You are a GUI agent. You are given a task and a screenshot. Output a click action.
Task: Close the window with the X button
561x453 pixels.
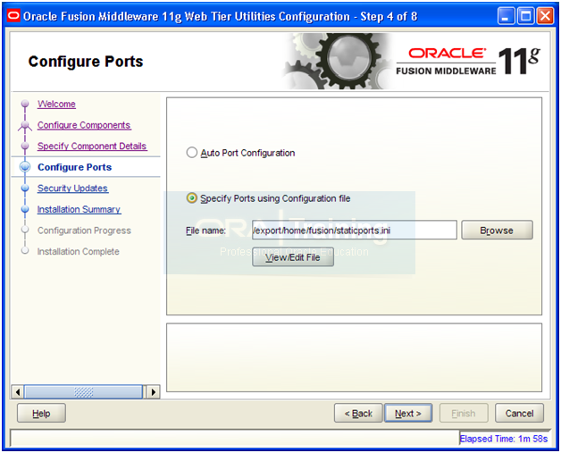pos(545,16)
